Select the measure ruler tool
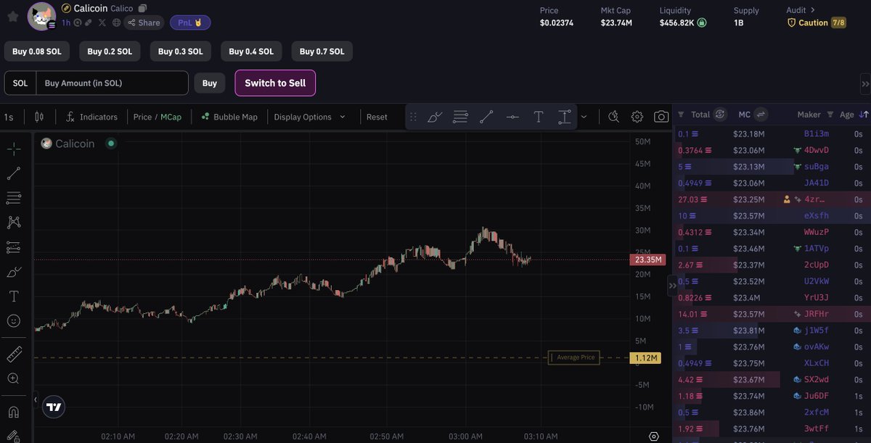 (x=15, y=354)
